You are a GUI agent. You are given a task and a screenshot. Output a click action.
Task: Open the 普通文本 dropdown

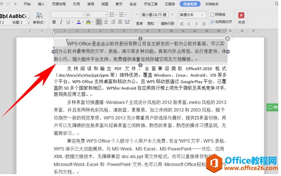point(193,15)
